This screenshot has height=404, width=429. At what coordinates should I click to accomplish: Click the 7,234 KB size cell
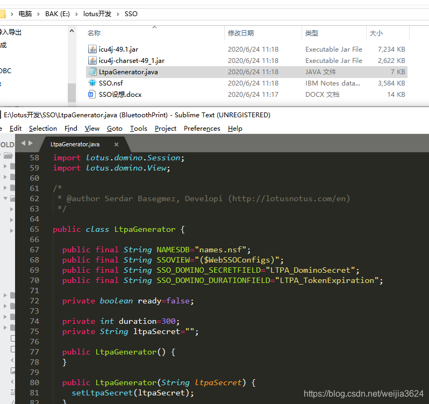pyautogui.click(x=391, y=49)
